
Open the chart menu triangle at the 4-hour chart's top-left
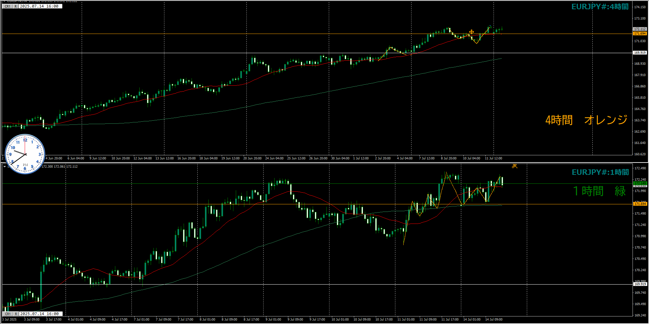point(4,1)
